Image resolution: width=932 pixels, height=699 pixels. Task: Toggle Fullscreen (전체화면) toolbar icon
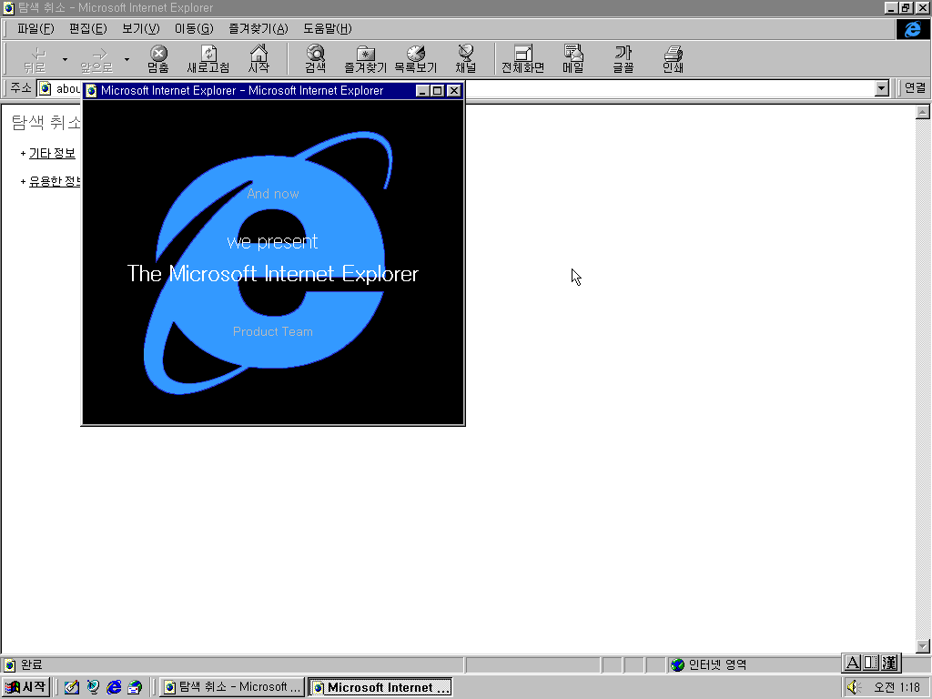[x=523, y=59]
